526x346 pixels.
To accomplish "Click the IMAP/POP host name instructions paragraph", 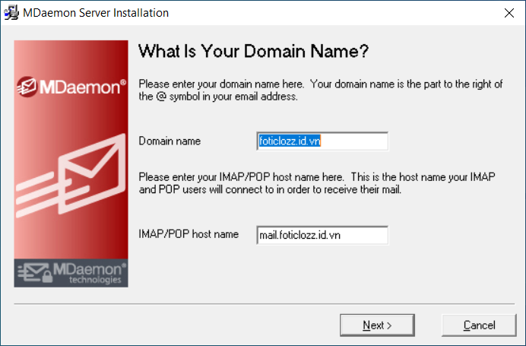I will pyautogui.click(x=317, y=183).
